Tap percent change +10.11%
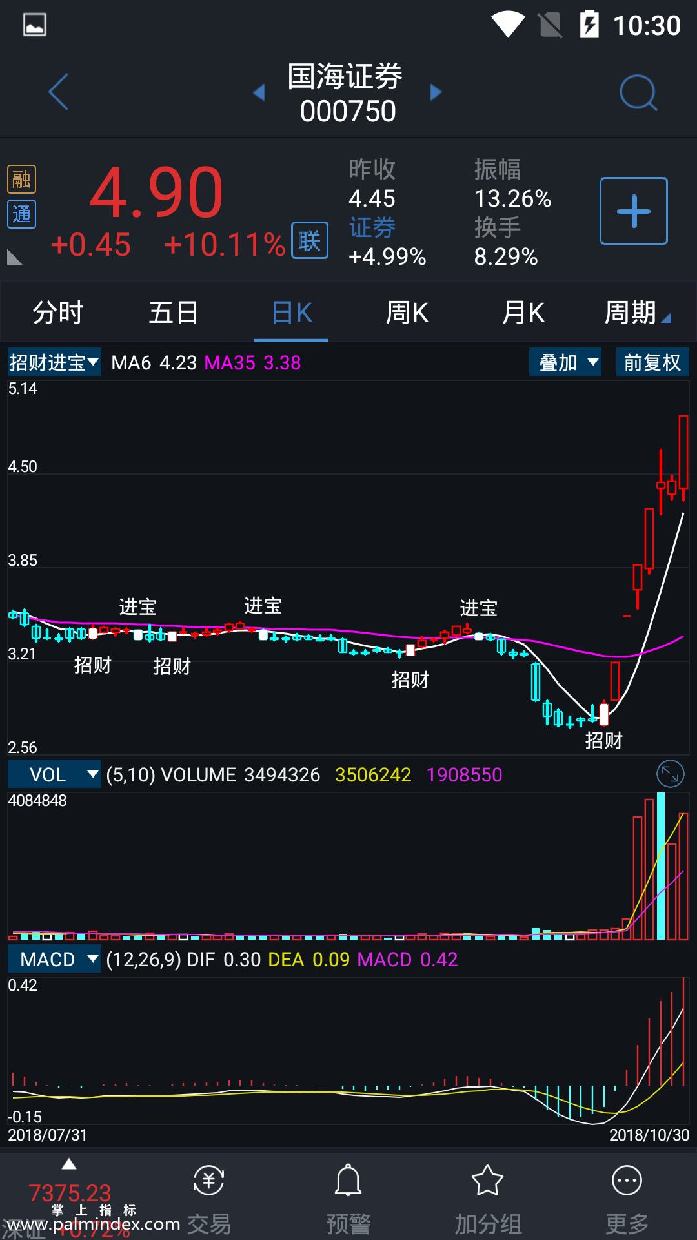 click(x=225, y=245)
